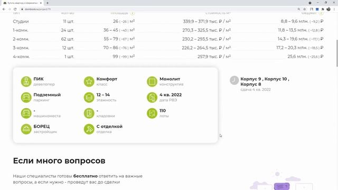This screenshot has height=190, width=338.
Task: Select the dombook browser tab
Action: tap(22, 3)
